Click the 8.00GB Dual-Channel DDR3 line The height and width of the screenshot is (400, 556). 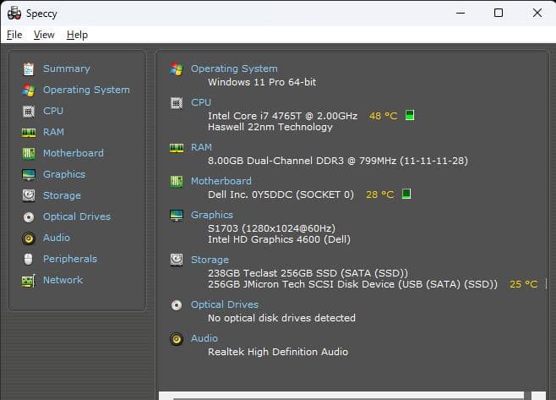[338, 161]
